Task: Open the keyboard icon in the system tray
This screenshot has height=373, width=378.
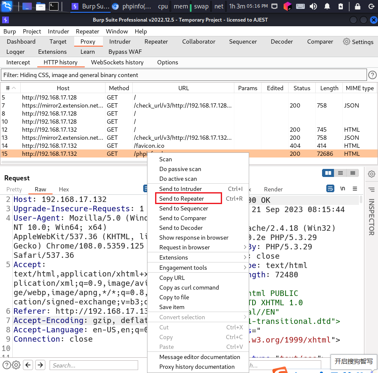Action: [300, 6]
